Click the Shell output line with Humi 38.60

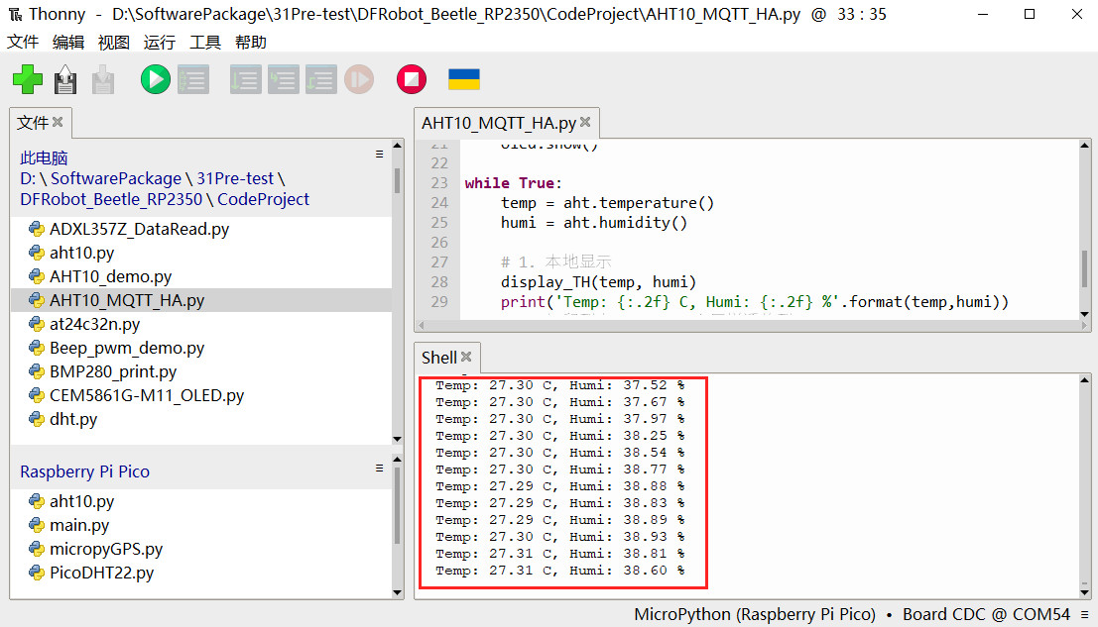coord(559,571)
